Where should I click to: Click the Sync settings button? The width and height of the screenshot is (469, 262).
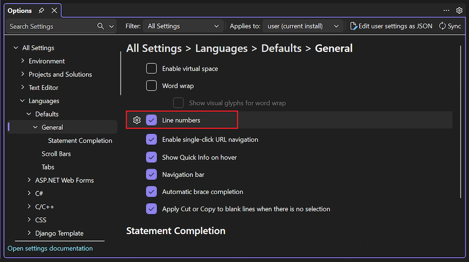(x=450, y=26)
